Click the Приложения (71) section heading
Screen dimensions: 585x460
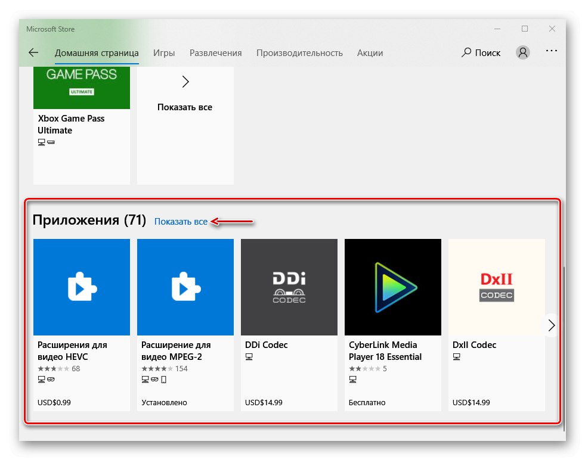coord(89,220)
